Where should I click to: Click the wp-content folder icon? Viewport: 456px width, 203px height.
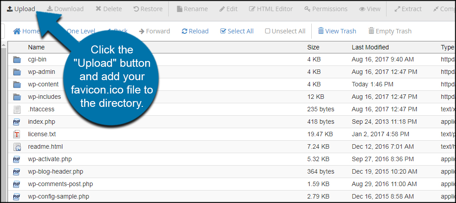coord(17,84)
